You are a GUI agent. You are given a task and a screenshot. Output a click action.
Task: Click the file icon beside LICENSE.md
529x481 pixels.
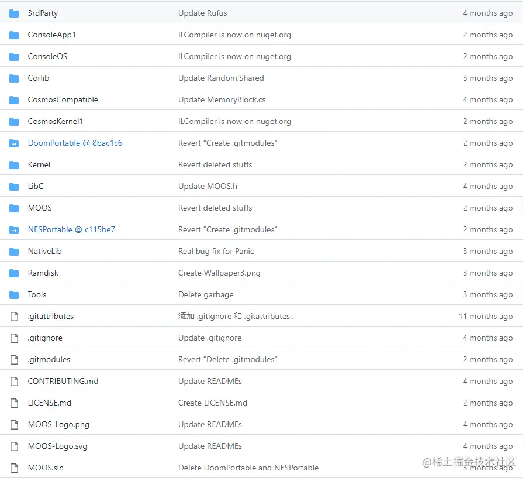pyautogui.click(x=14, y=403)
